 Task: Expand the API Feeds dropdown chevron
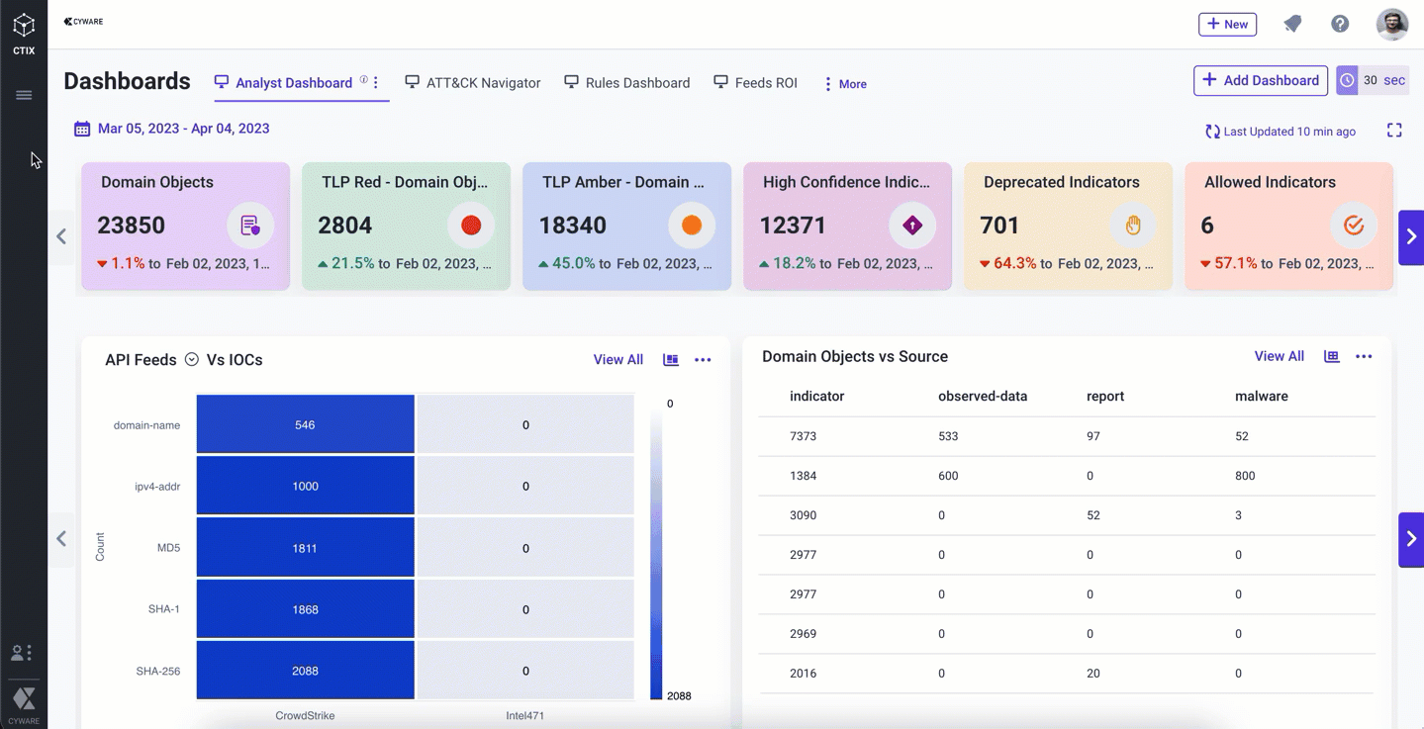[x=192, y=360]
